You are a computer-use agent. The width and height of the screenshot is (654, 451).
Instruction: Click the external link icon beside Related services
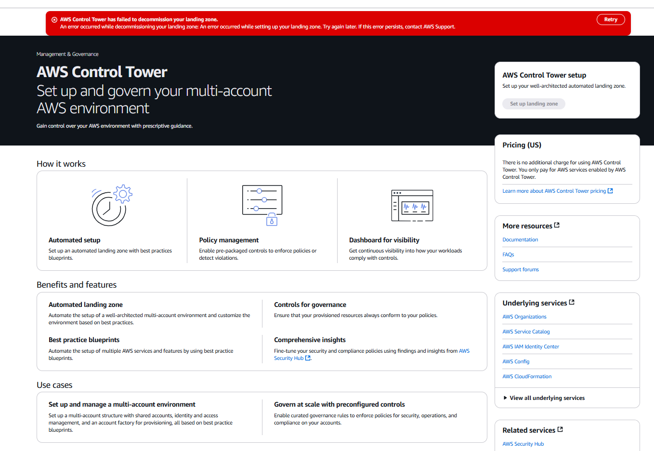click(560, 429)
